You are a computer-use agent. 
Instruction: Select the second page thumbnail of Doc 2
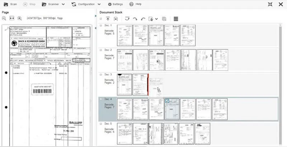click(x=141, y=60)
